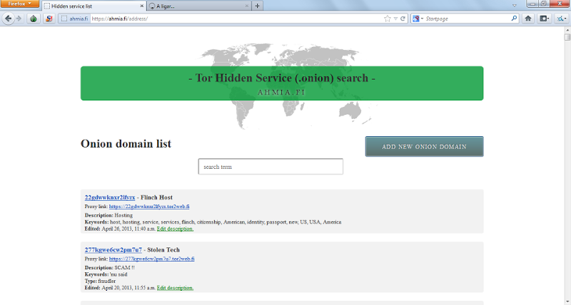This screenshot has width=571, height=305.
Task: Open the 22gdwwknxr2lfvzx onion link
Action: click(110, 197)
